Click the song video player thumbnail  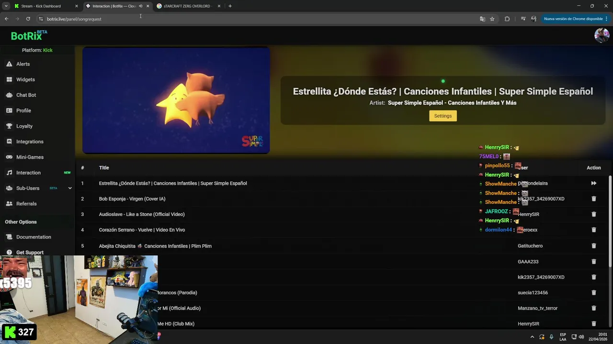(x=176, y=100)
